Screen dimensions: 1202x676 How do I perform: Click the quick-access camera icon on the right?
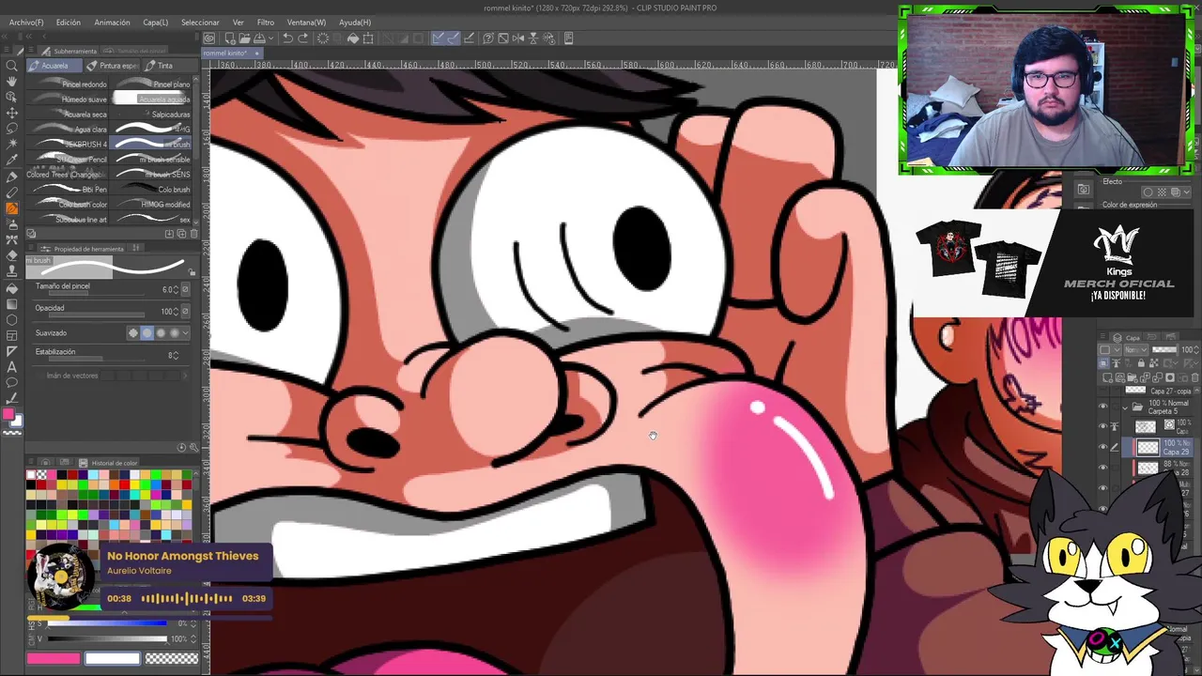click(x=1083, y=190)
